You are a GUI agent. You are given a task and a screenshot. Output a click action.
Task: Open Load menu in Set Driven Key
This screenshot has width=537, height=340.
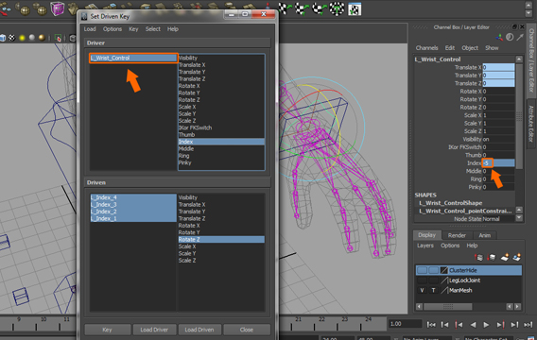click(x=90, y=29)
